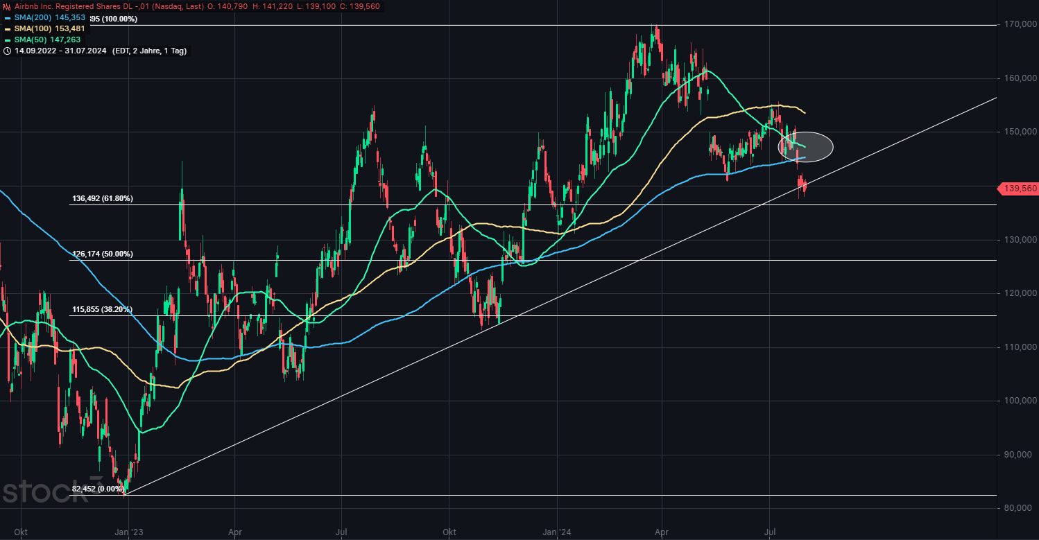Screen dimensions: 1039x540
Task: Select the Fibonacci label 136,492 (61.80%)
Action: [x=103, y=198]
